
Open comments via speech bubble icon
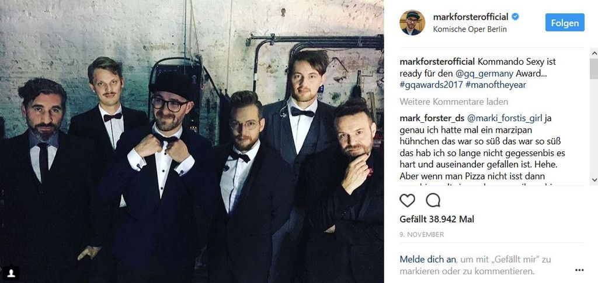click(433, 200)
